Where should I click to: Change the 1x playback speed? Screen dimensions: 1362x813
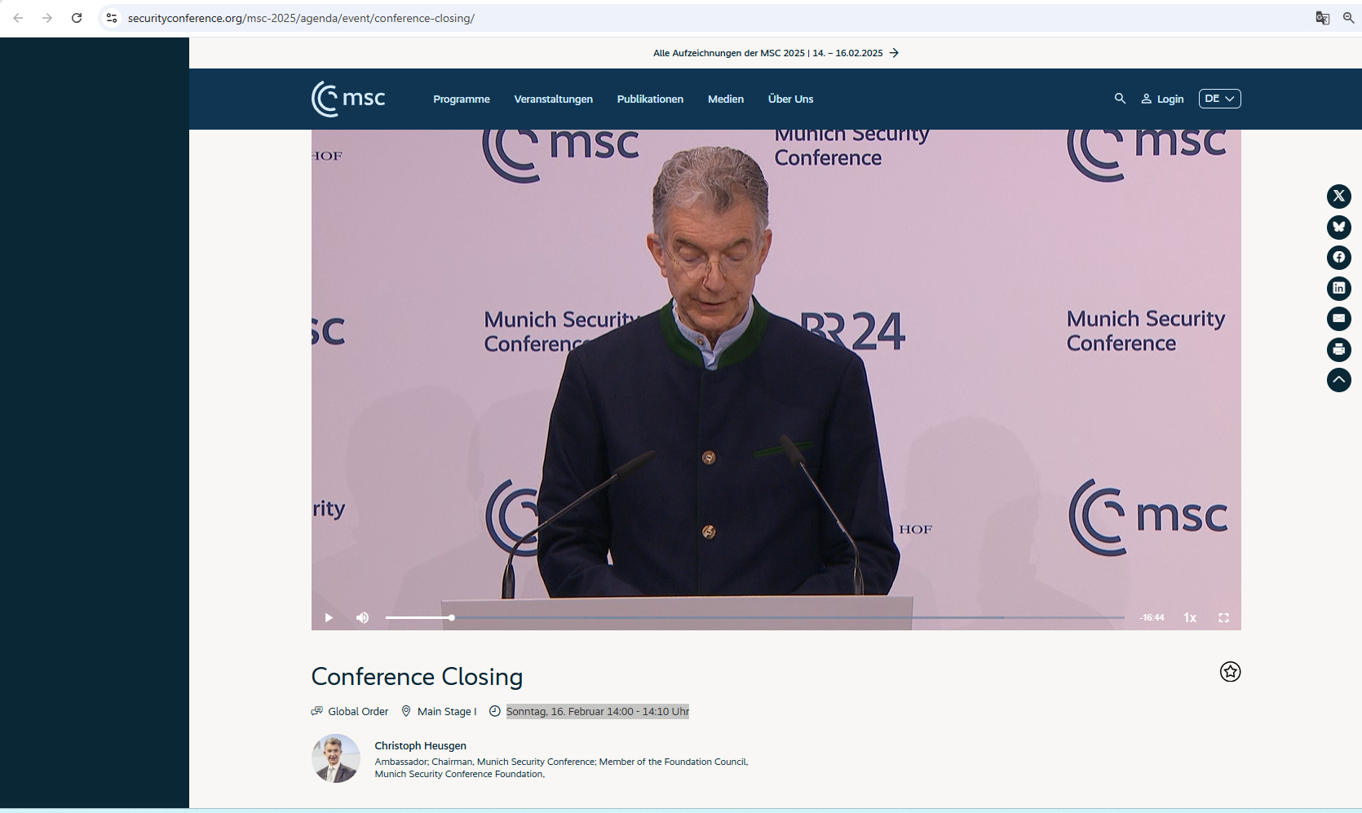click(x=1190, y=618)
